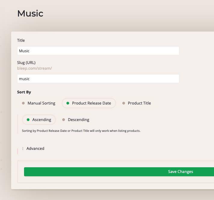The width and height of the screenshot is (214, 200).
Task: Set sort order to Ascending
Action: click(x=41, y=120)
